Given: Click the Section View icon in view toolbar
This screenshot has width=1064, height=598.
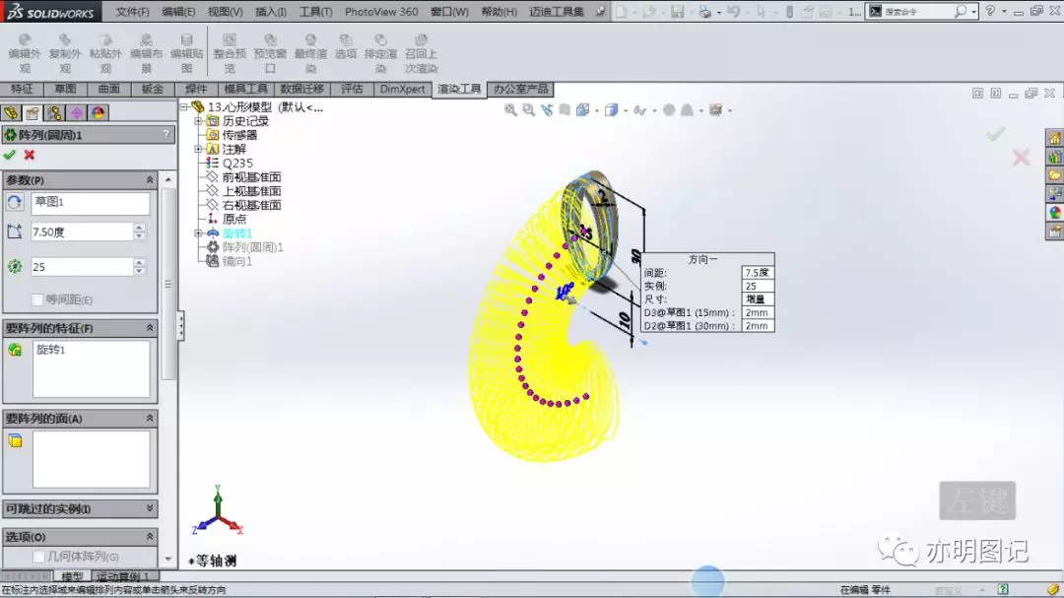Looking at the screenshot, I should (565, 110).
